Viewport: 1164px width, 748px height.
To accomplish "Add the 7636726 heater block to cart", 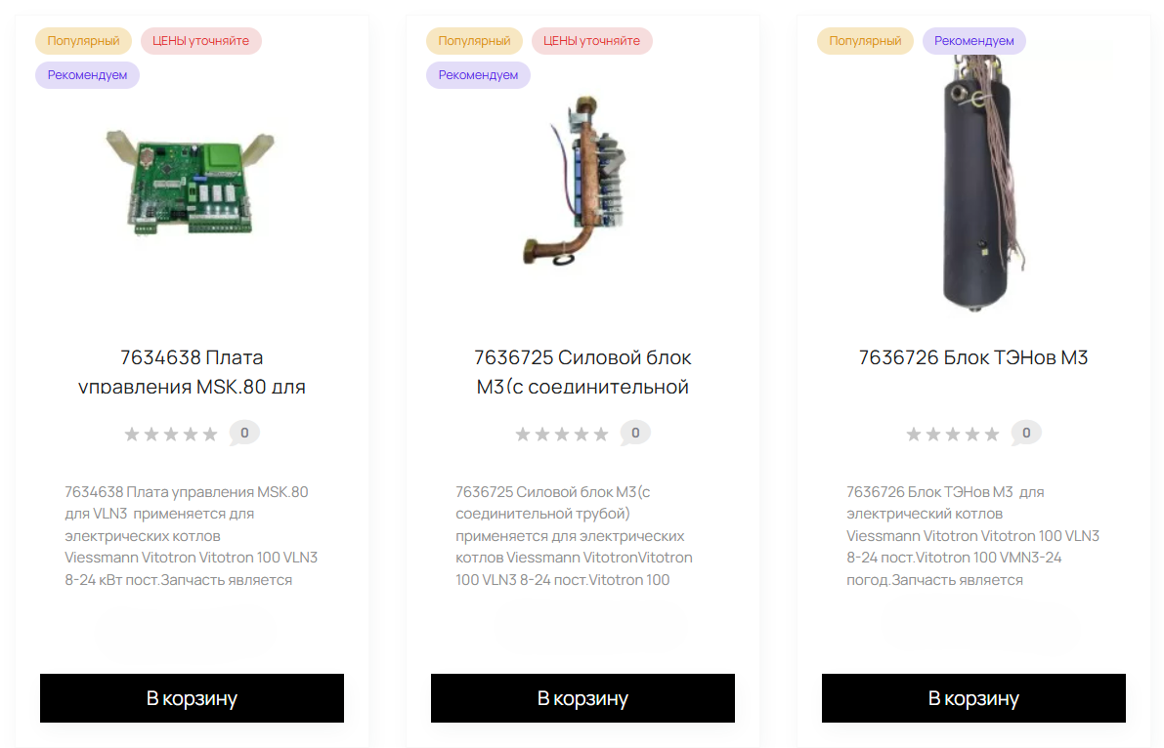I will click(973, 698).
